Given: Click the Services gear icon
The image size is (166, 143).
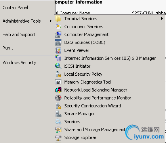Looking at the screenshot, I should point(58,122).
